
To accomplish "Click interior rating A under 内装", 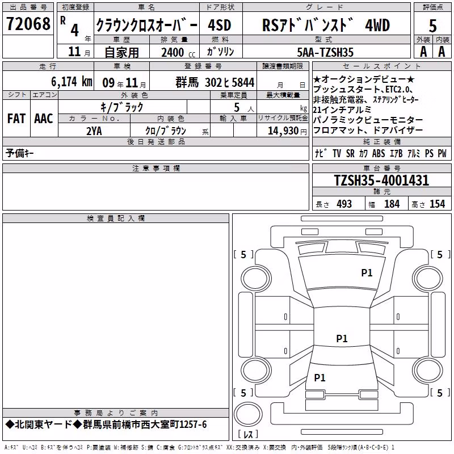I will tap(442, 52).
